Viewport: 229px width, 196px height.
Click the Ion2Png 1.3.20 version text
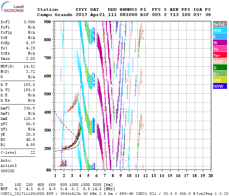click(212, 194)
